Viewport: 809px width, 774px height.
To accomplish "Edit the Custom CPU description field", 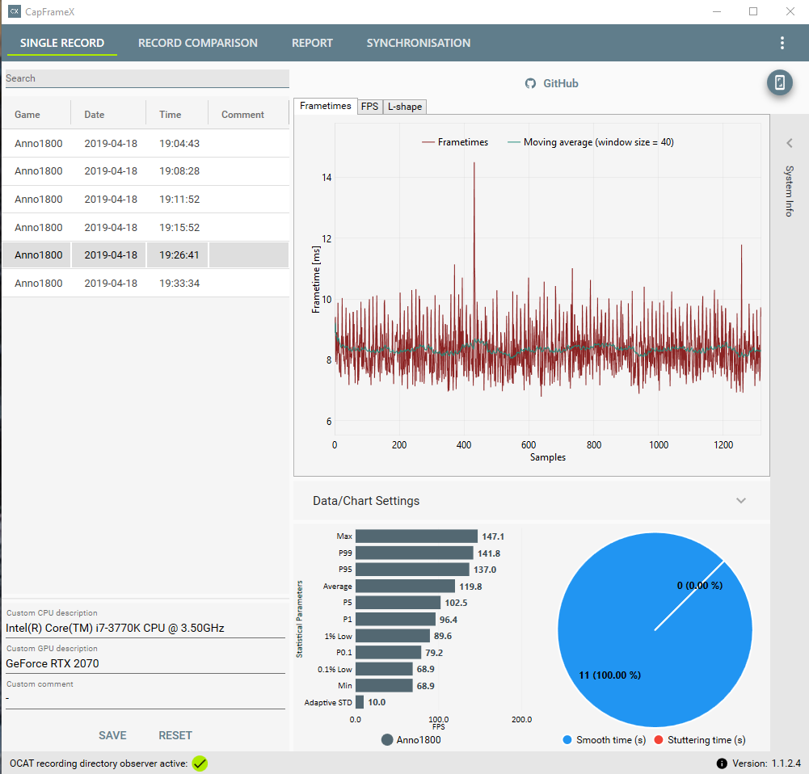I will 145,628.
